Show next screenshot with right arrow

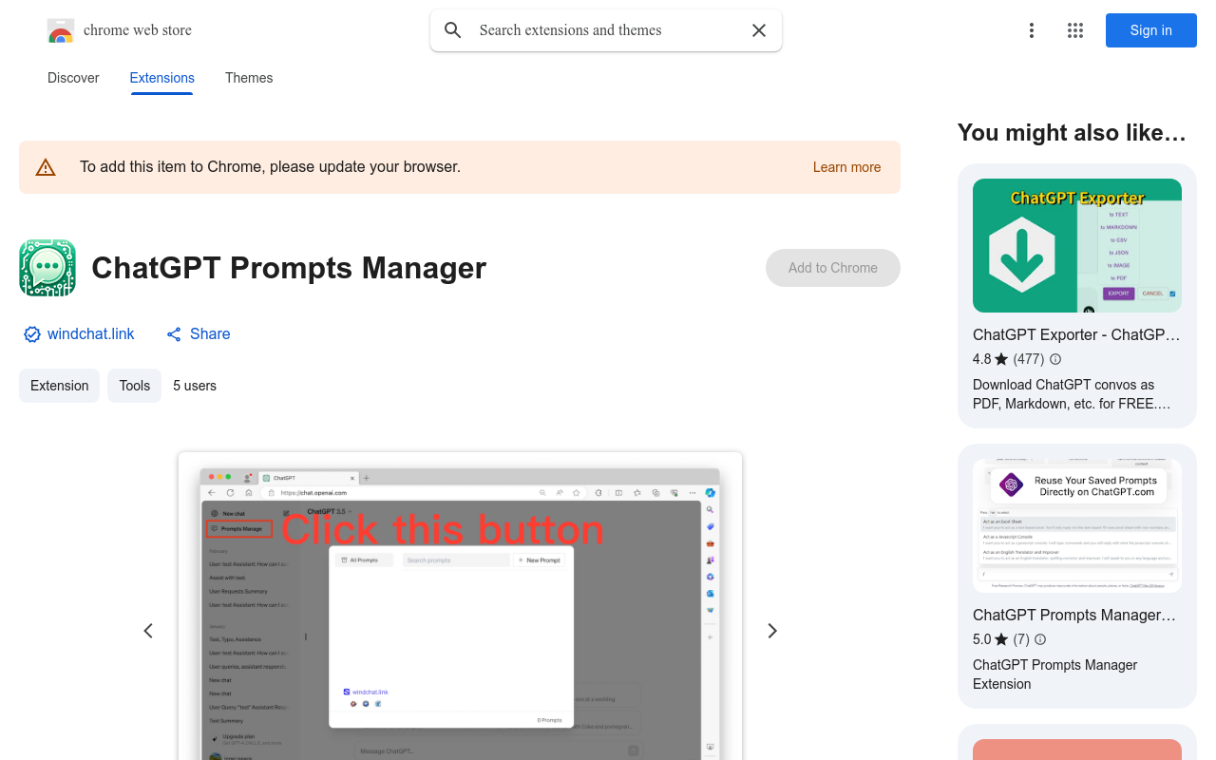772,631
